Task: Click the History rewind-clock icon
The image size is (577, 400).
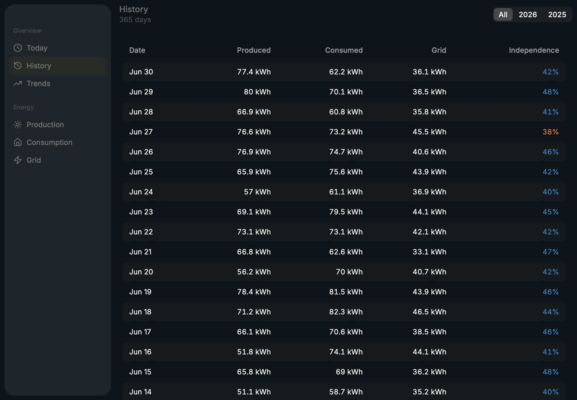Action: click(18, 66)
